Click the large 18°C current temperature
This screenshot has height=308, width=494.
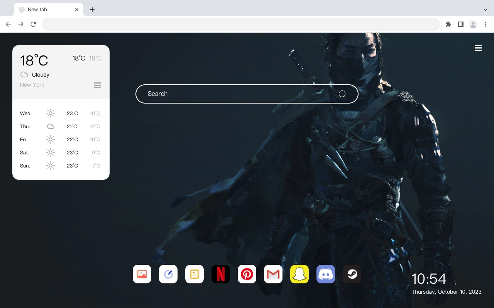34,60
